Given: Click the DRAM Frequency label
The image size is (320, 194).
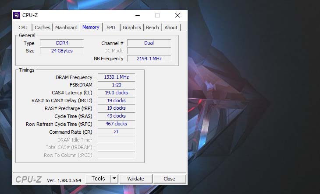Looking at the screenshot, I should 74,77.
